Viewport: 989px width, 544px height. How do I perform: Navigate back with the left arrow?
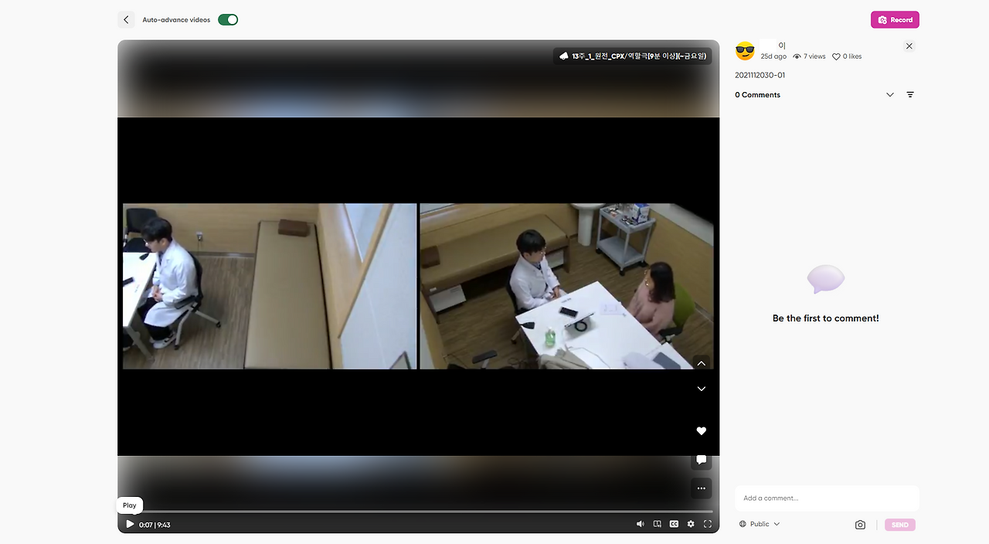(x=126, y=19)
